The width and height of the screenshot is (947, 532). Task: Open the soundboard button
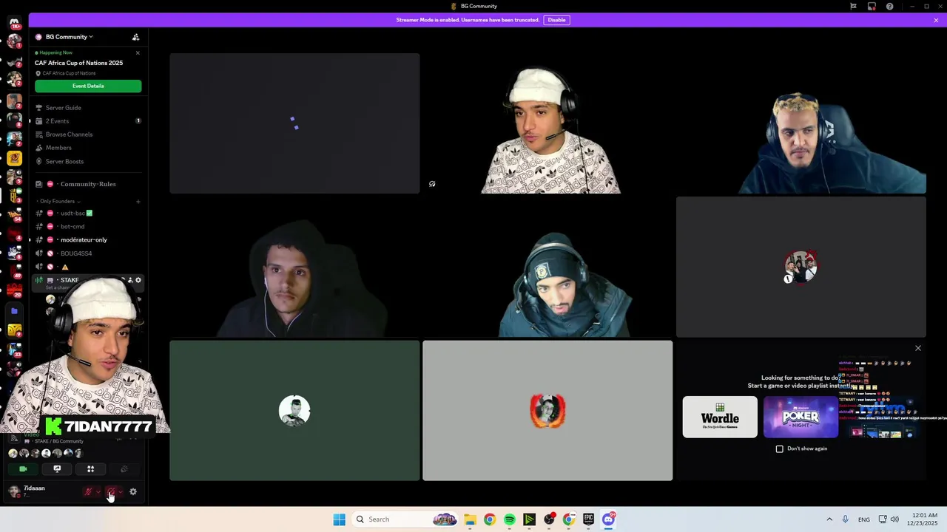(x=124, y=469)
